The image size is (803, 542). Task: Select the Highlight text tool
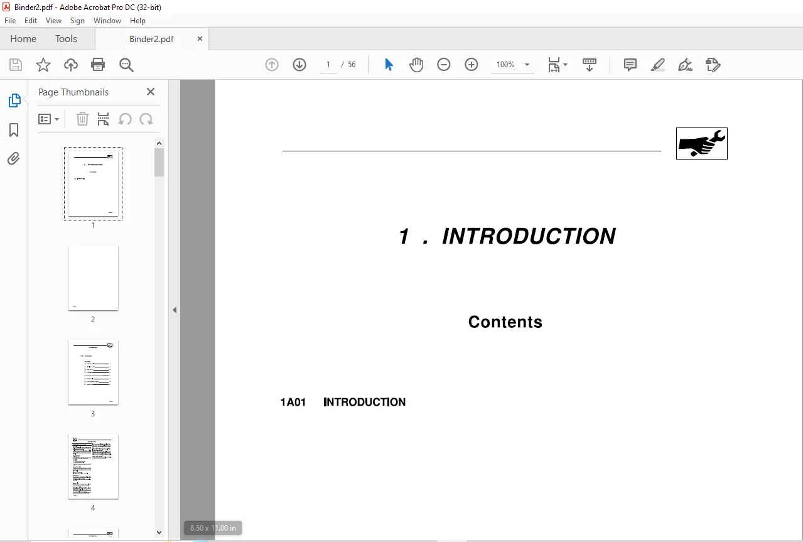coord(658,65)
